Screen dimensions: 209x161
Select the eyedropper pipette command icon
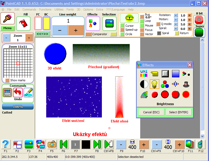pos(28,93)
